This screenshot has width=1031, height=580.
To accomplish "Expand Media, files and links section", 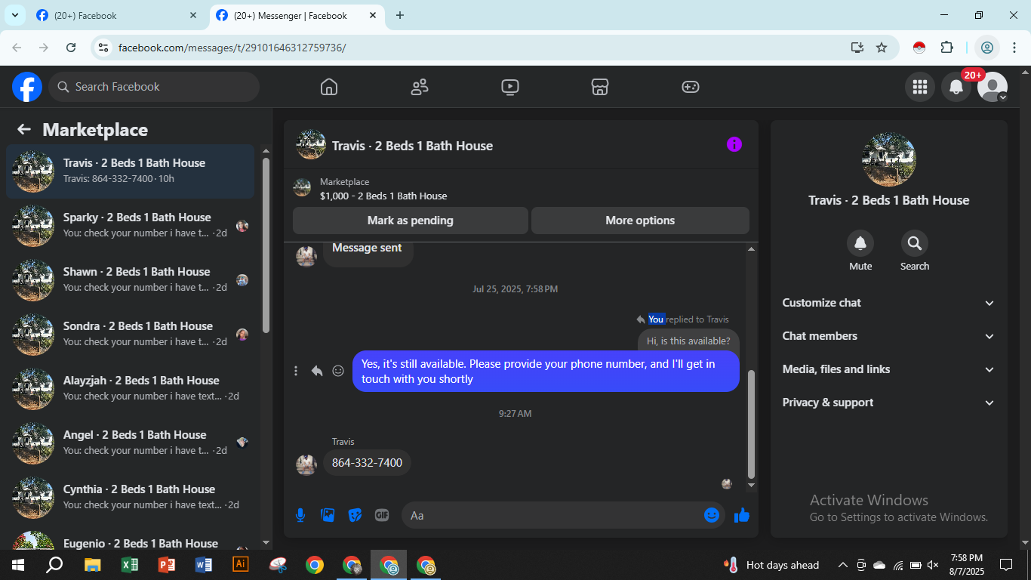I will (889, 369).
